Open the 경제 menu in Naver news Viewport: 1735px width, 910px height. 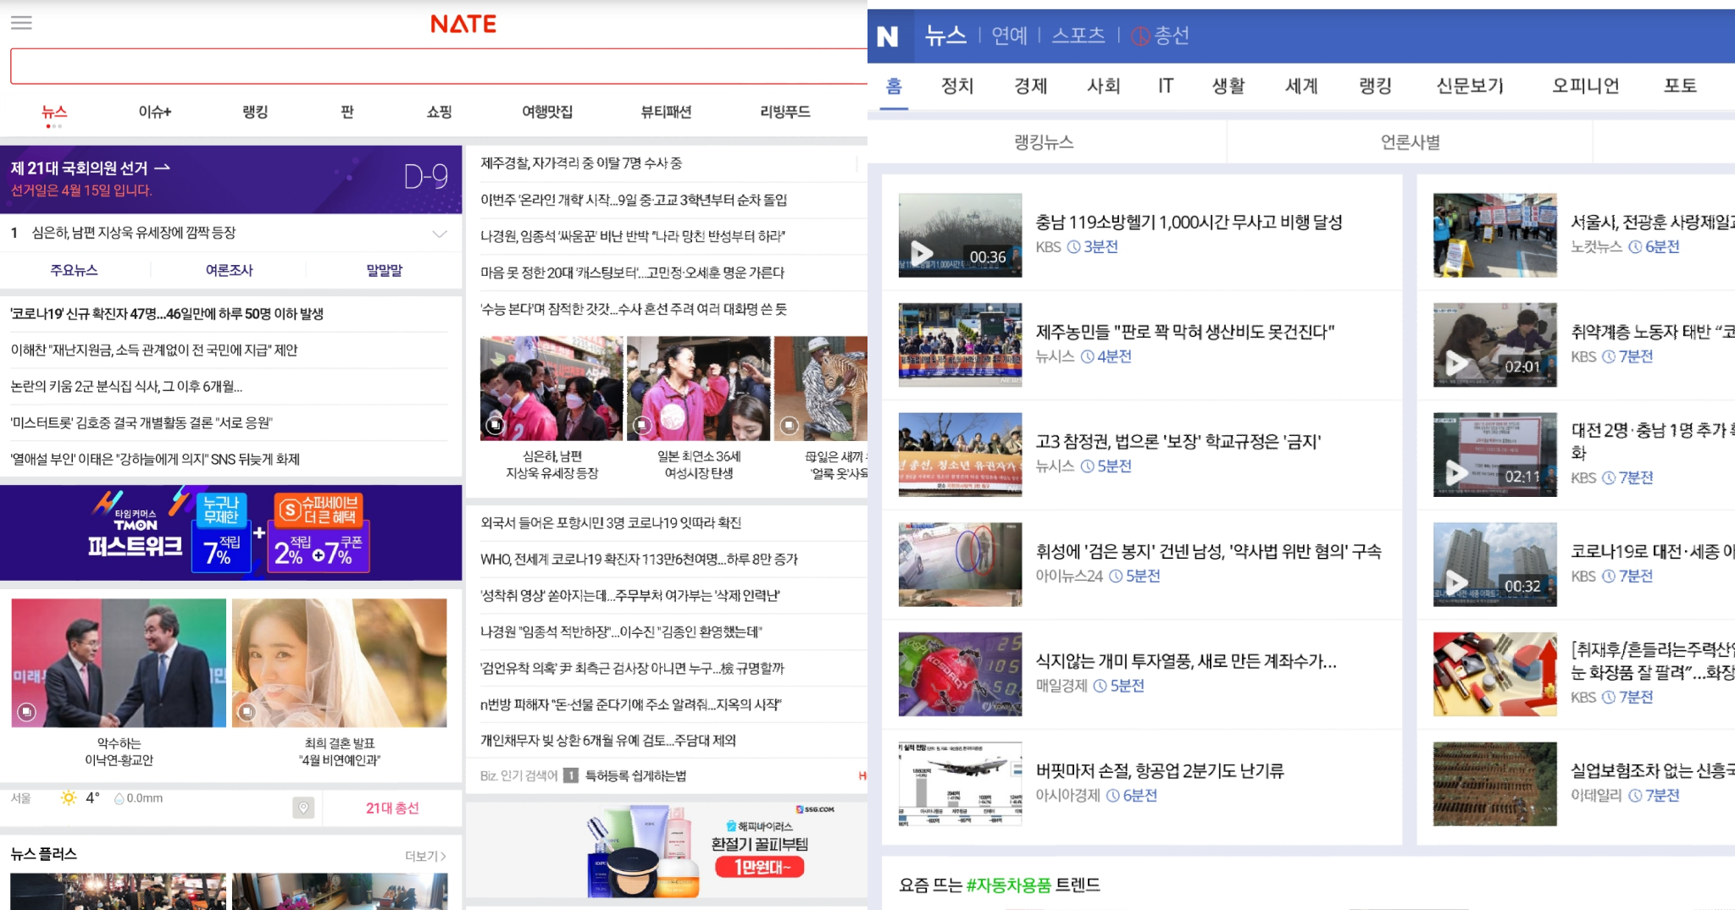click(1030, 85)
